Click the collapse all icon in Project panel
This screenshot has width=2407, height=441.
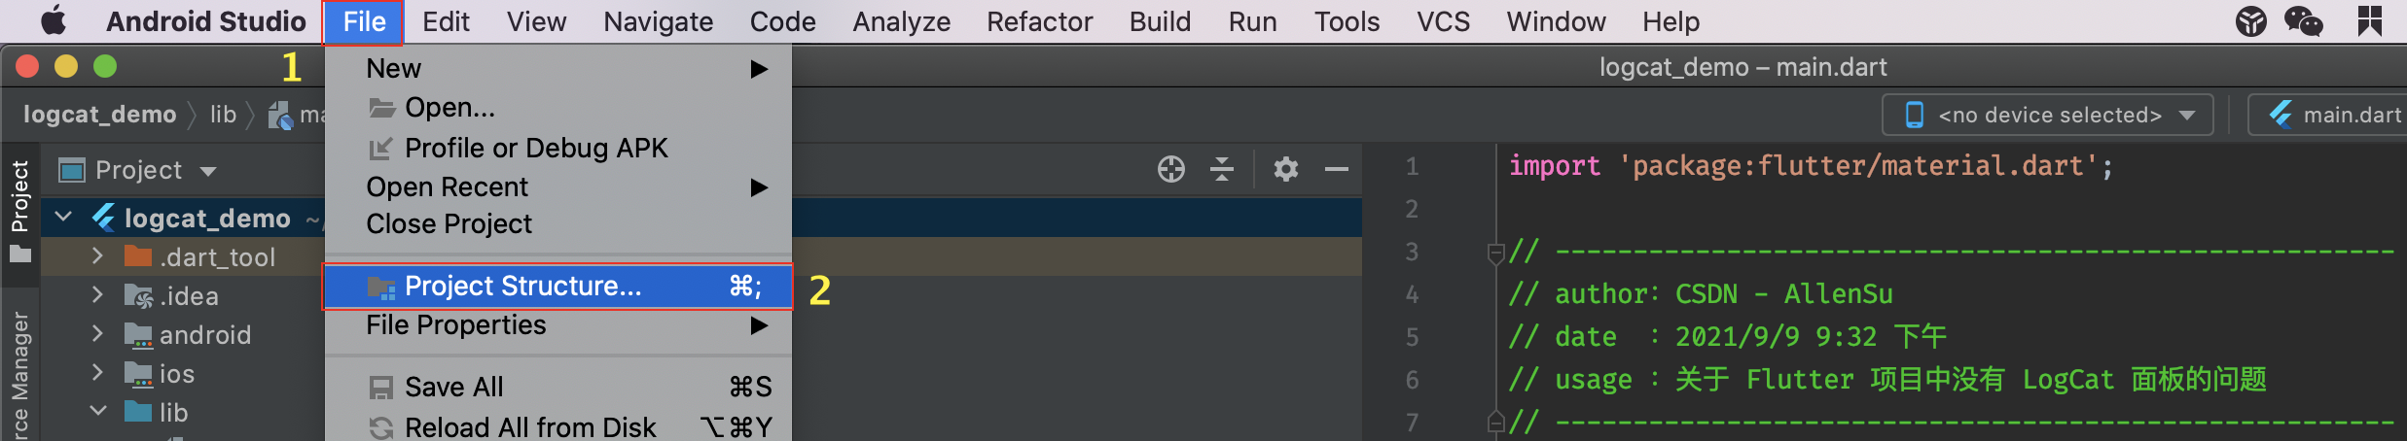pos(1222,169)
